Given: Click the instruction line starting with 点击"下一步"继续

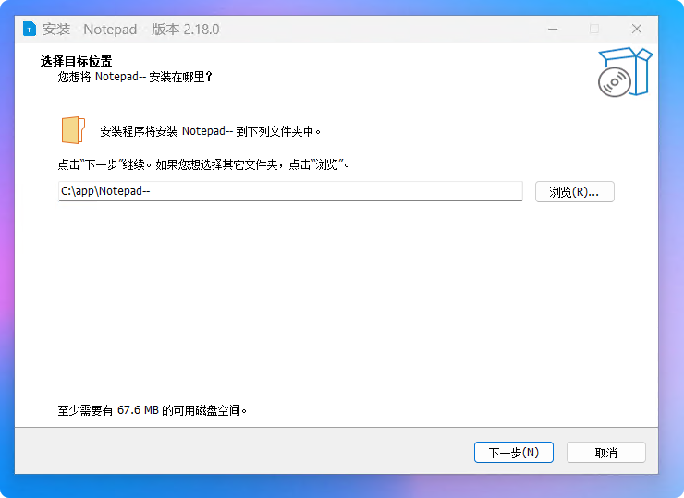Looking at the screenshot, I should pos(203,164).
